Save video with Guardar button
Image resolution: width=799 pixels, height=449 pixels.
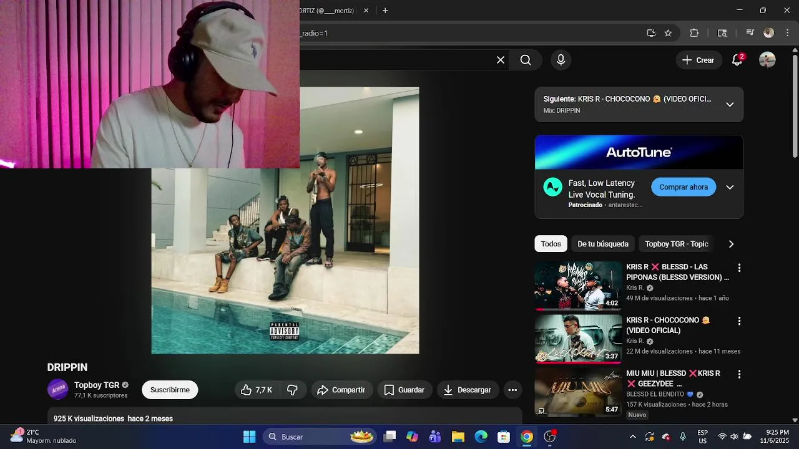[x=404, y=390]
